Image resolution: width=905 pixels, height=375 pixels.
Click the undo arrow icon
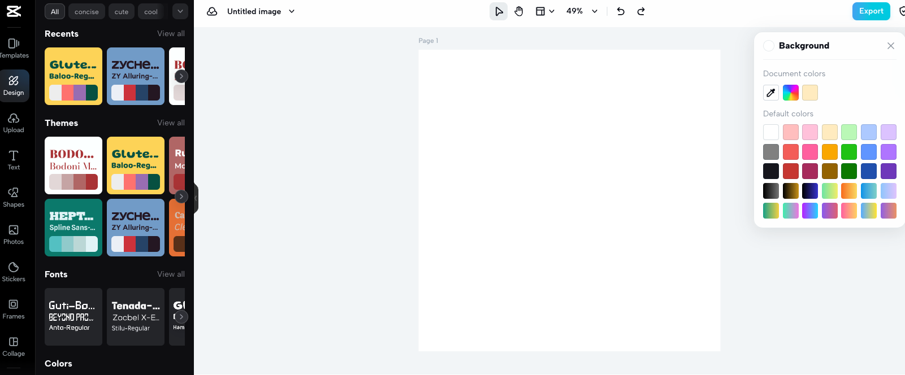point(621,11)
